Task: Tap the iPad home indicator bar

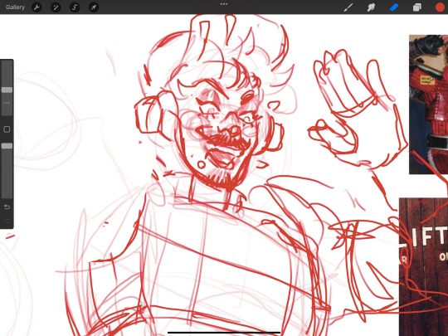Action: click(224, 333)
